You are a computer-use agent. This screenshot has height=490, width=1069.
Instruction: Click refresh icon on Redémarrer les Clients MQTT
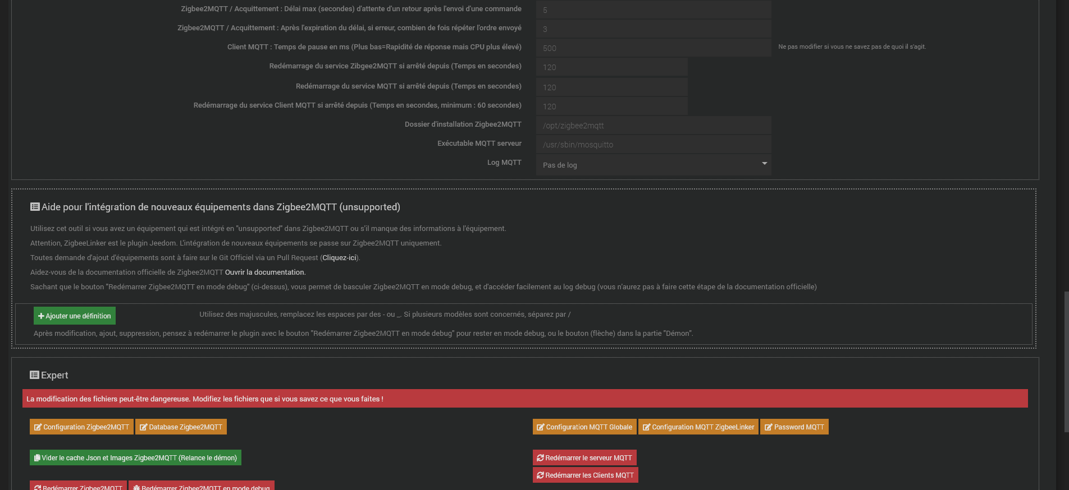(540, 475)
